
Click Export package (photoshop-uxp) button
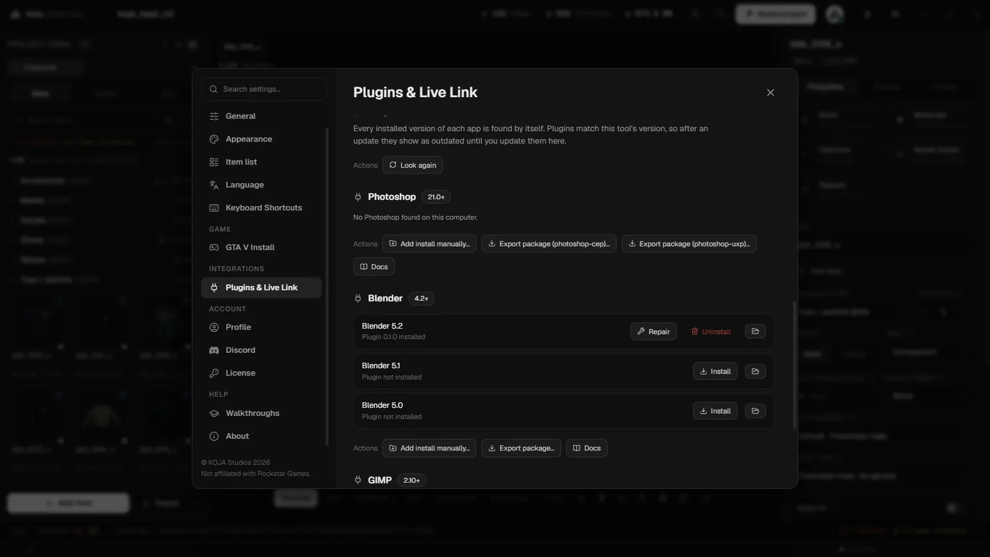point(689,244)
